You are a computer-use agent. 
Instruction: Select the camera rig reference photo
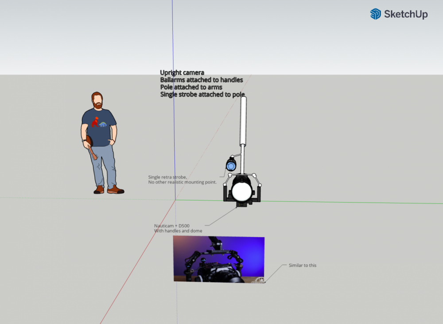pyautogui.click(x=219, y=259)
